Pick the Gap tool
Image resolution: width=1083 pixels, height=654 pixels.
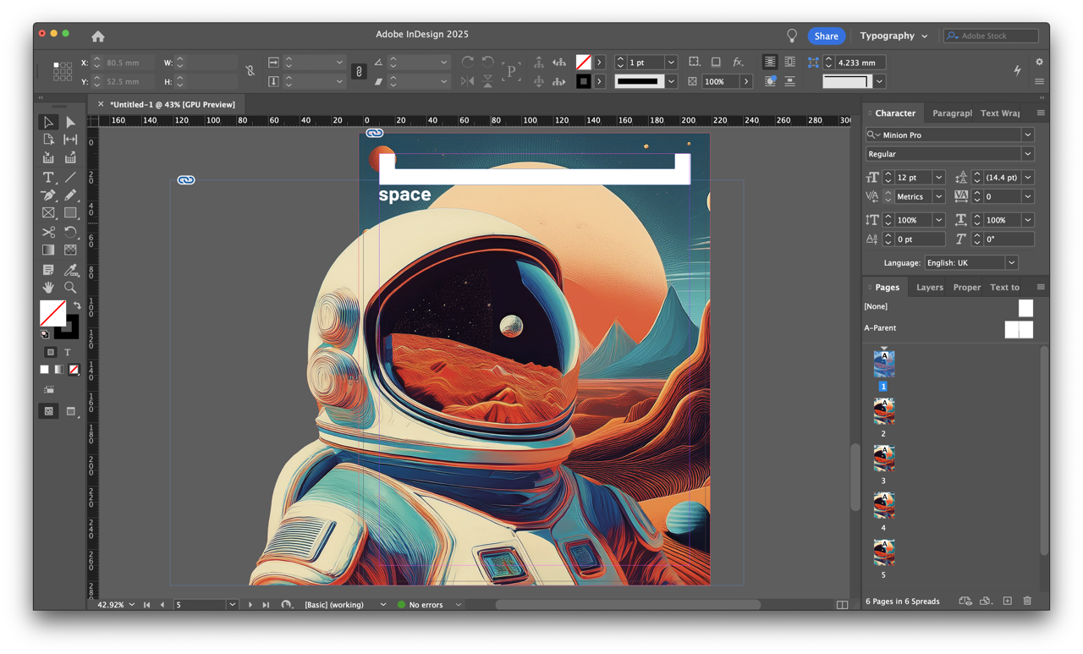(x=70, y=140)
